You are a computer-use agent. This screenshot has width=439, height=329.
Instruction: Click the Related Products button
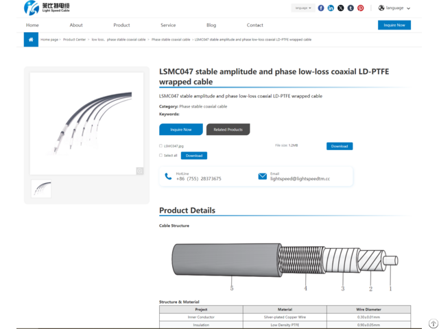click(x=228, y=130)
